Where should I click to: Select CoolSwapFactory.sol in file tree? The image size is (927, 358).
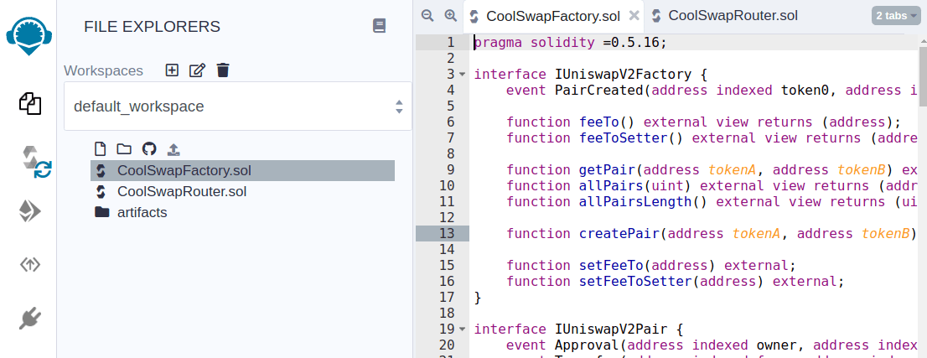242,171
